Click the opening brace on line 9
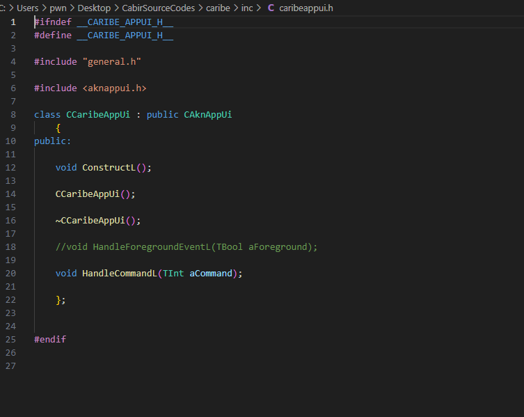The height and width of the screenshot is (417, 524). point(58,128)
